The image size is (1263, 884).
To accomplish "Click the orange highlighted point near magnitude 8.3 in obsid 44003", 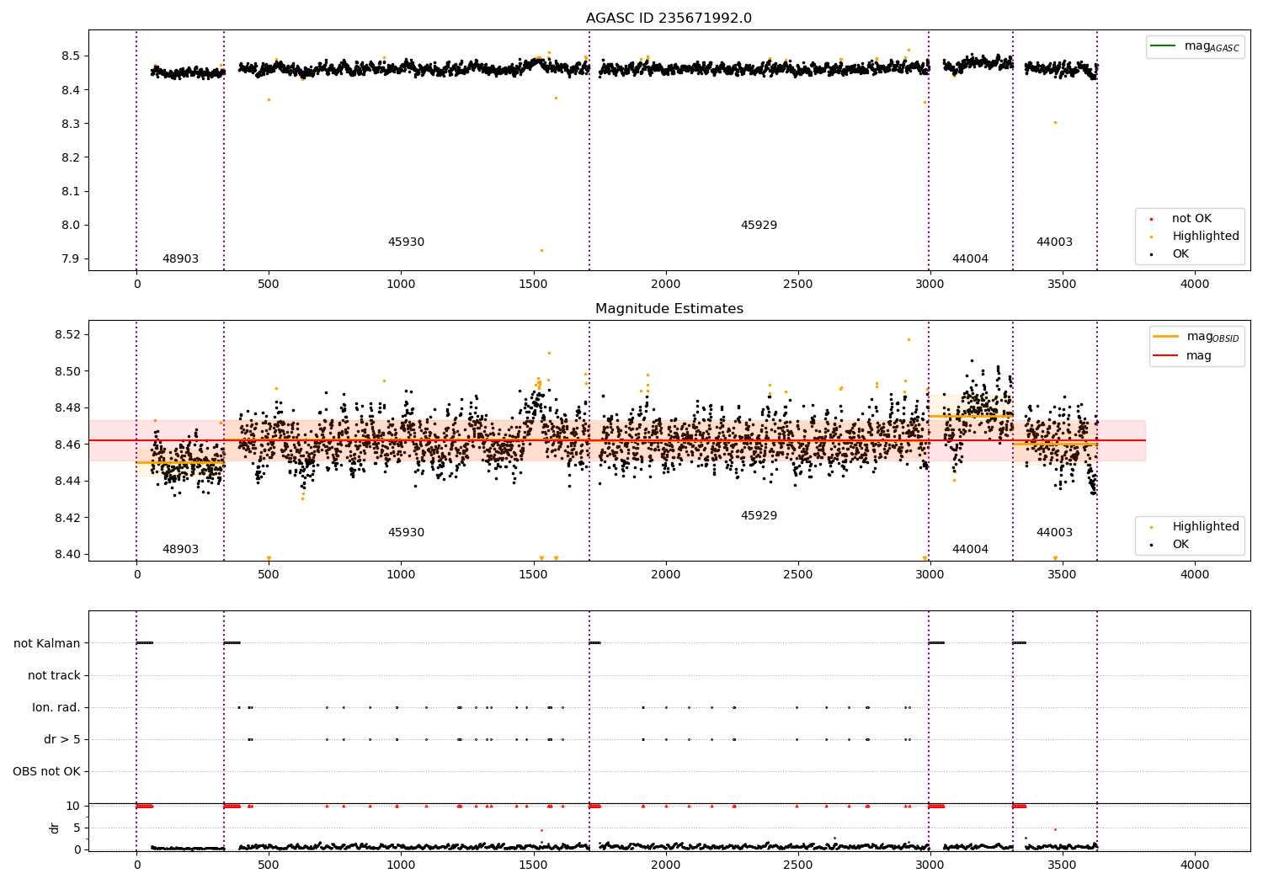I will click(x=1055, y=123).
